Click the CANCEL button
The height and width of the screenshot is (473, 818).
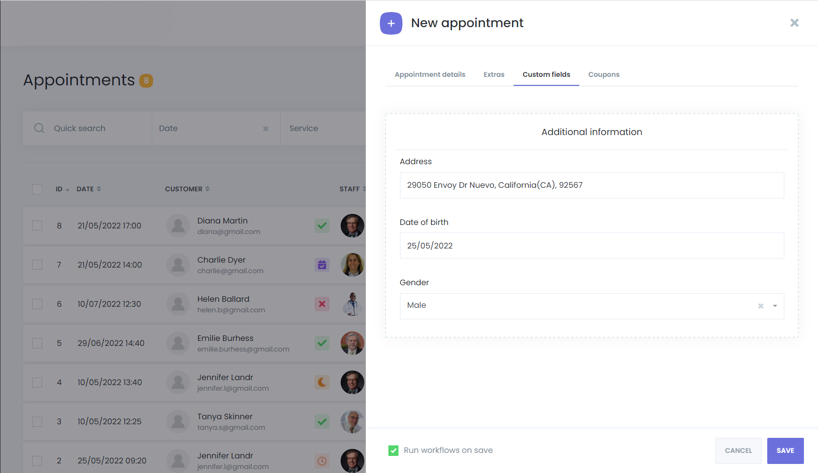pos(738,450)
